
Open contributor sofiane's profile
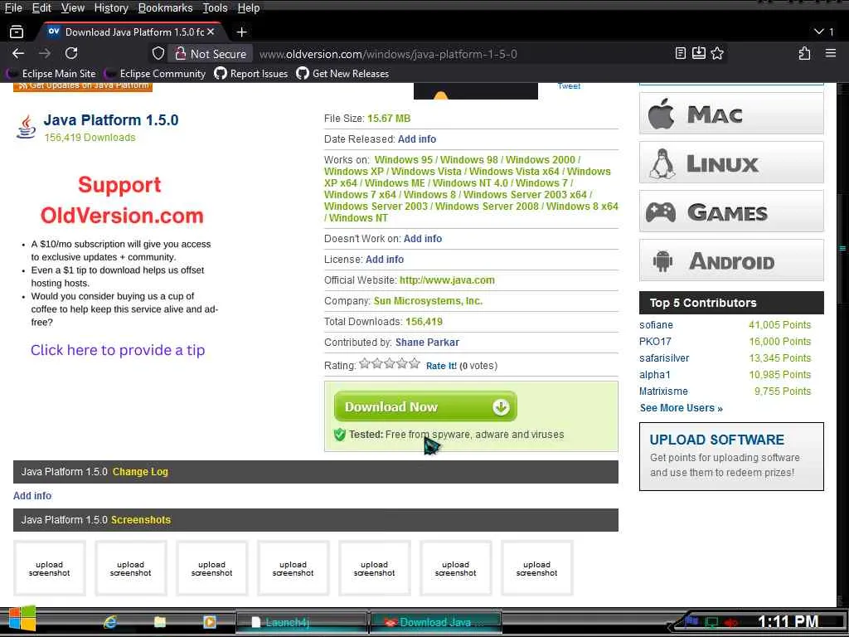pyautogui.click(x=657, y=325)
